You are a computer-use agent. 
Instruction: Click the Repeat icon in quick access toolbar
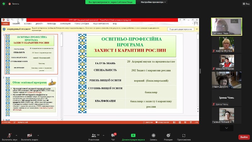click(18, 20)
